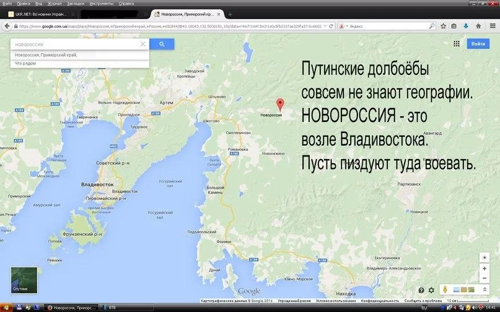Click the Владивосток city label
Image resolution: width=500 pixels, height=312 pixels.
97,184
